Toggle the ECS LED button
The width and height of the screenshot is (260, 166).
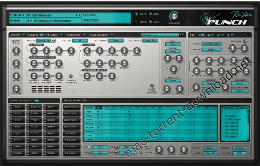click(x=150, y=14)
